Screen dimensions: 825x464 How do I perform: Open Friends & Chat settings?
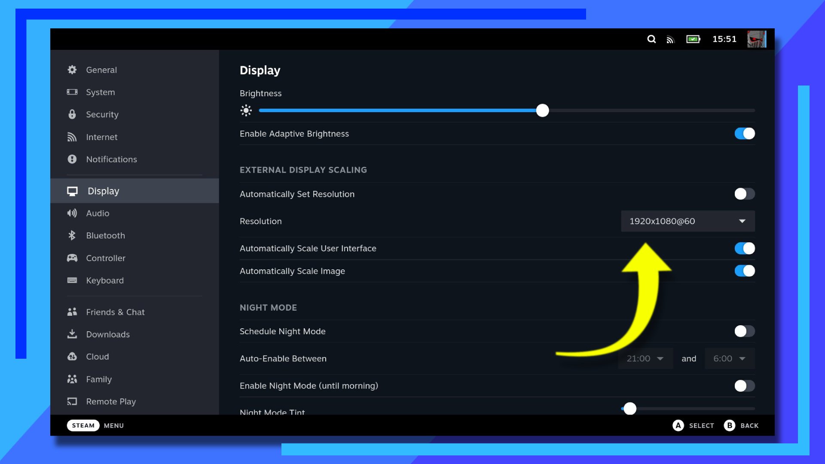point(115,312)
